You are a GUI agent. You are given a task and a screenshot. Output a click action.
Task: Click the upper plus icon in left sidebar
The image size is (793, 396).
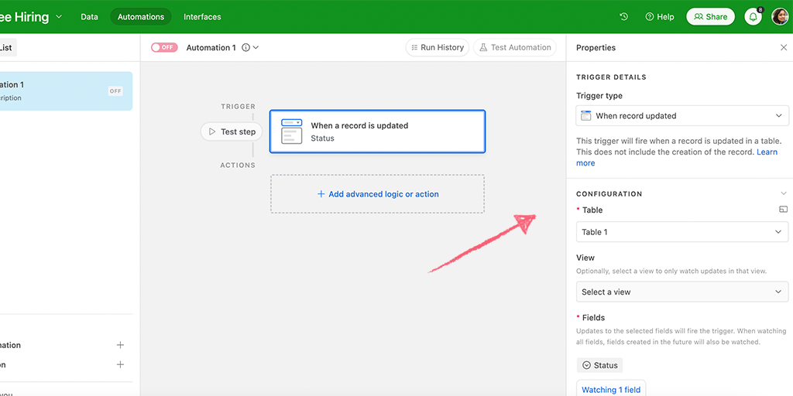tap(120, 345)
